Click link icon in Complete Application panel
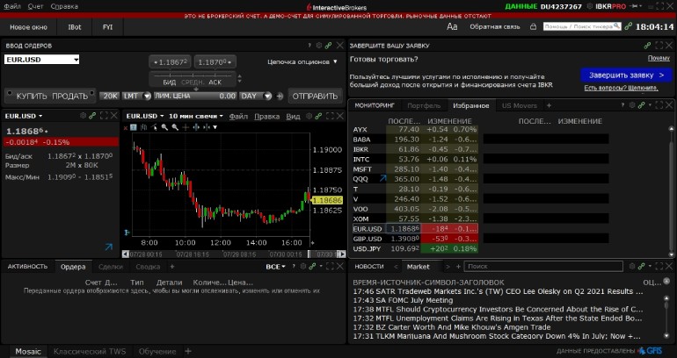This screenshot has height=358, width=677. [647, 46]
